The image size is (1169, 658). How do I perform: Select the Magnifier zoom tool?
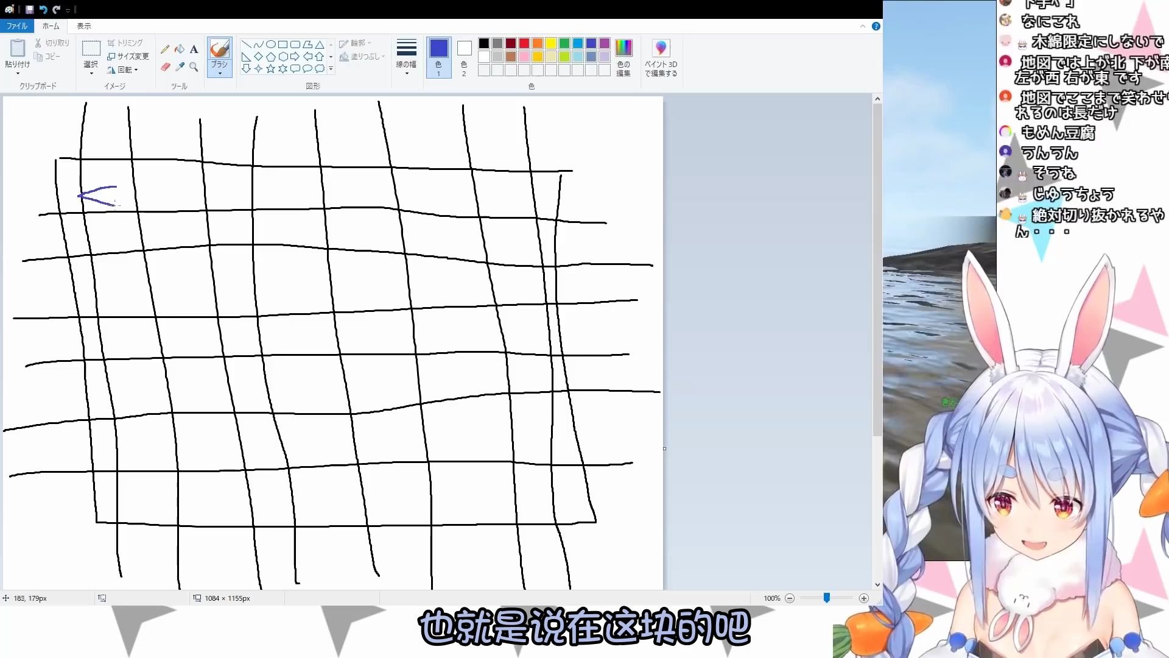(194, 67)
